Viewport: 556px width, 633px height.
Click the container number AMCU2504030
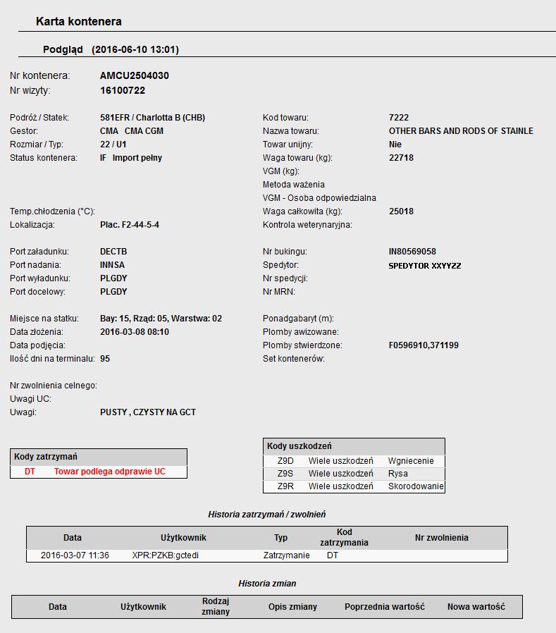point(135,75)
